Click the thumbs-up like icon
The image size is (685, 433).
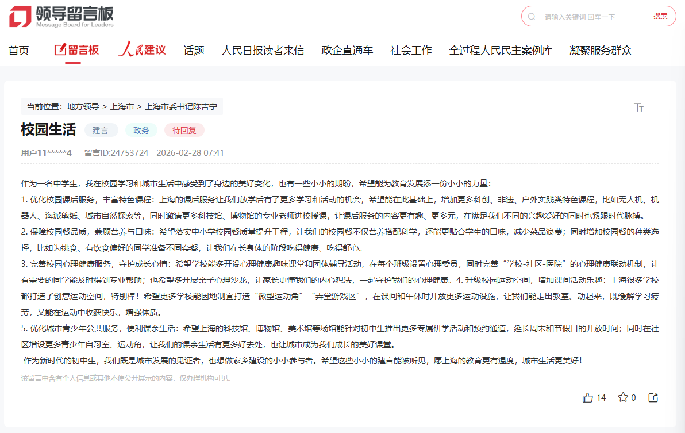587,397
